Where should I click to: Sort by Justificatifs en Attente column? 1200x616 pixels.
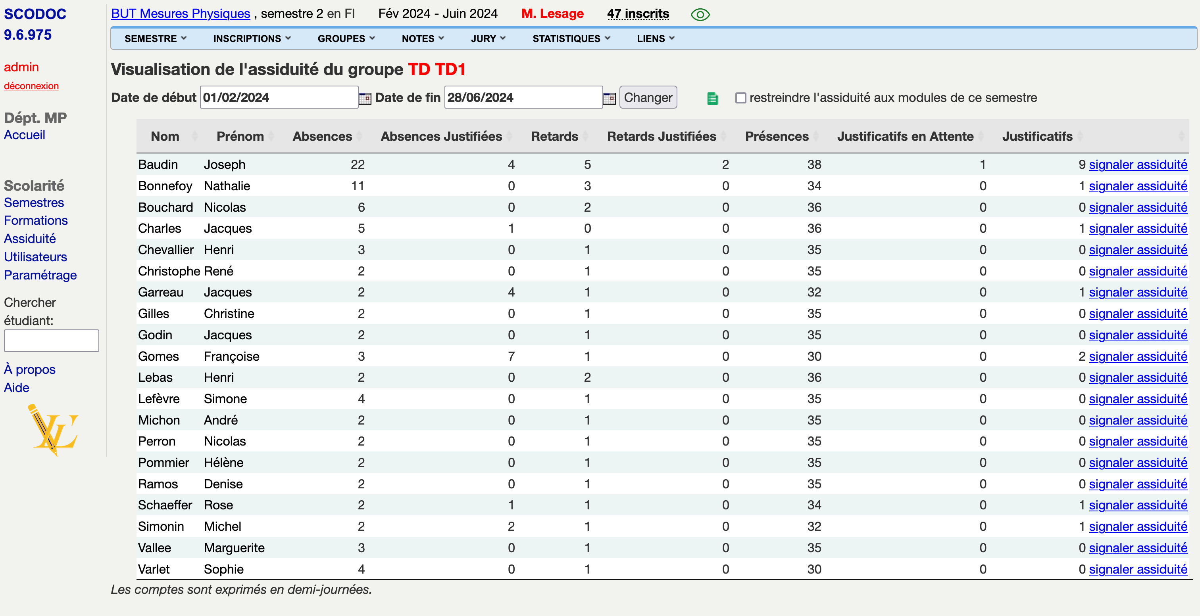(x=905, y=136)
